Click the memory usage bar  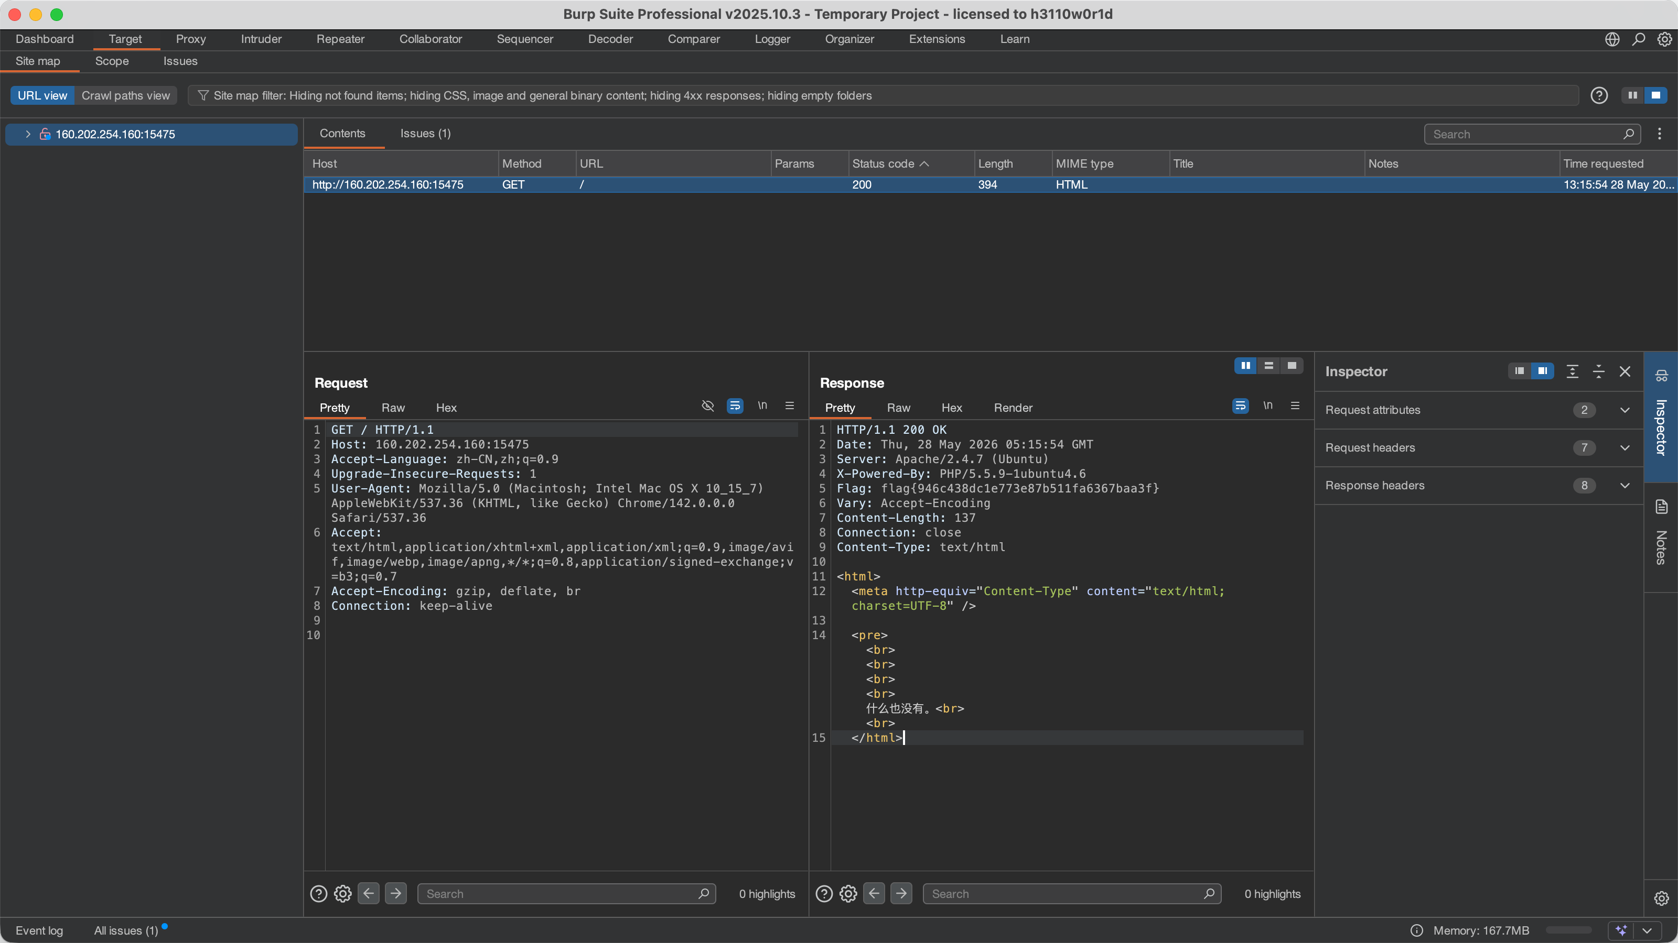[1568, 930]
